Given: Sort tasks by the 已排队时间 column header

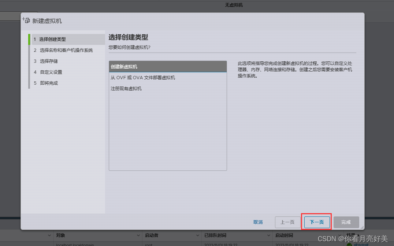Looking at the screenshot, I should click(x=215, y=235).
